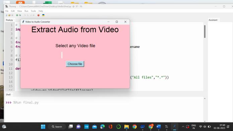Image resolution: width=233 pixels, height=131 pixels.
Task: Open the weather widget on taskbar
Action: (x=4, y=127)
